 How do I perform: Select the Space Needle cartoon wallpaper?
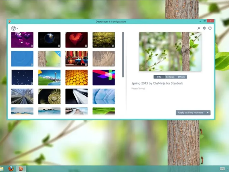(x=49, y=77)
